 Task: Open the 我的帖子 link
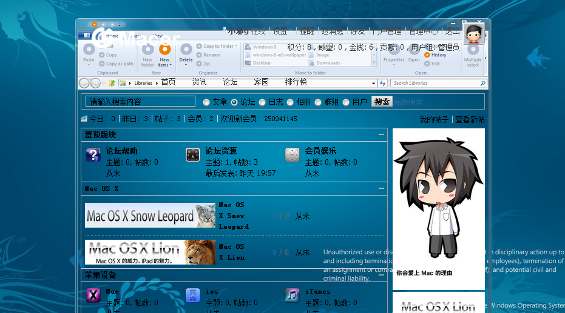pos(434,119)
